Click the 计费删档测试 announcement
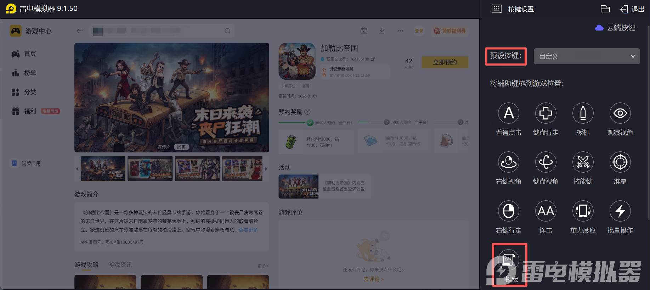 coord(355,72)
